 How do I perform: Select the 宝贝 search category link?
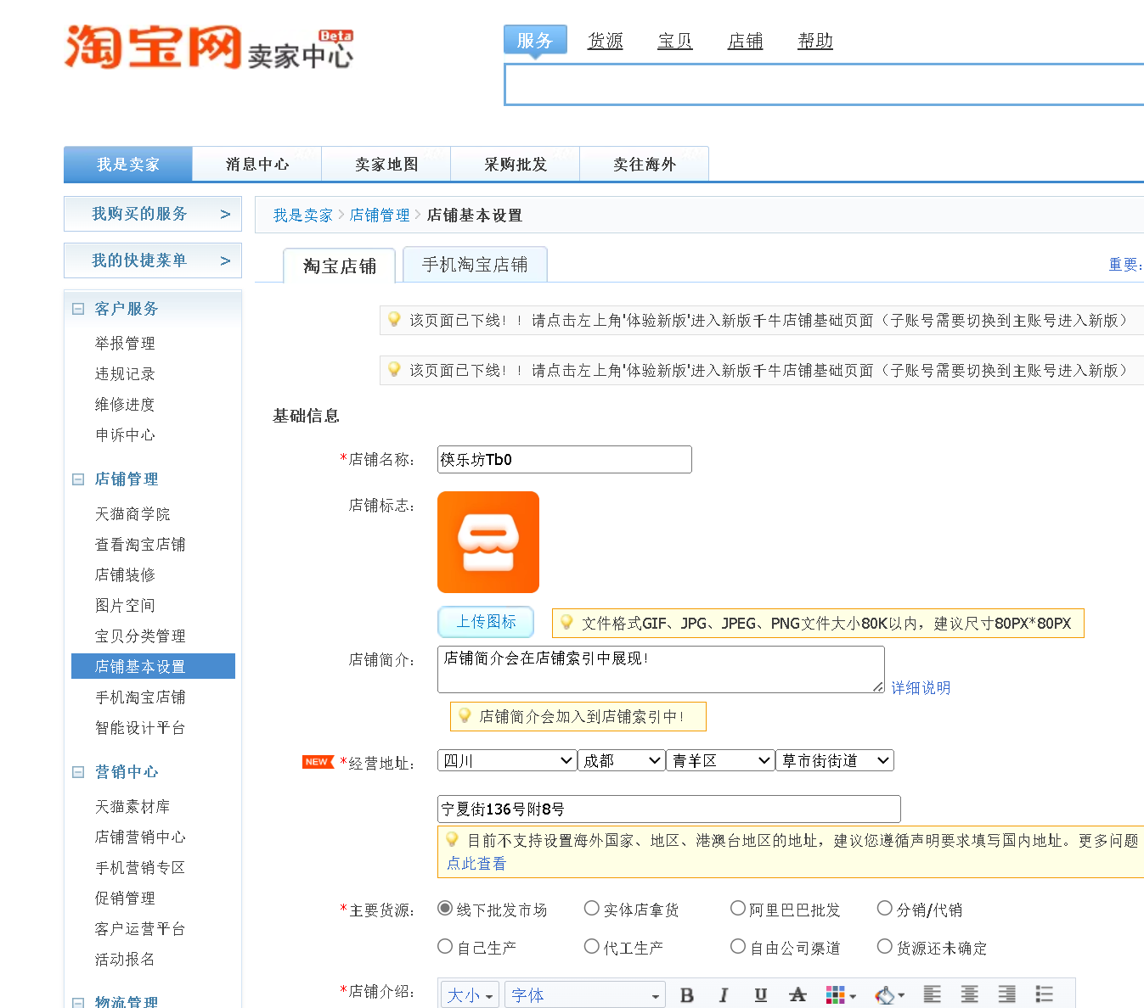[x=675, y=41]
